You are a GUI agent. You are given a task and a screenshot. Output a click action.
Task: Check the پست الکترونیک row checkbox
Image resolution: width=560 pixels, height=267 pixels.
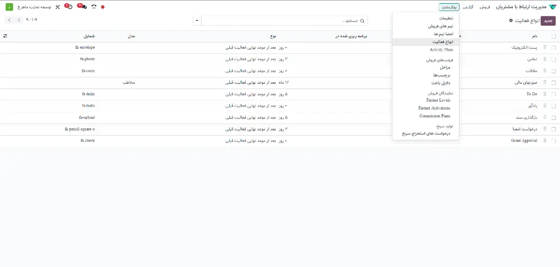coord(554,48)
